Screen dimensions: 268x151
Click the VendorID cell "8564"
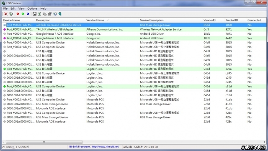(x=206, y=25)
